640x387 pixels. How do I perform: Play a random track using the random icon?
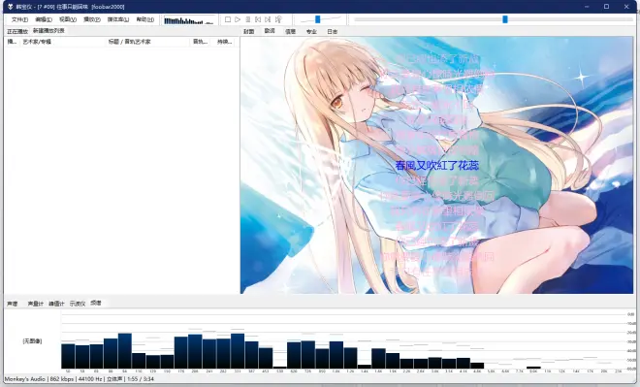pos(278,19)
